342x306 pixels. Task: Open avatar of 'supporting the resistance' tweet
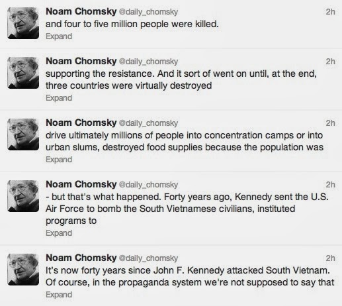pos(23,73)
